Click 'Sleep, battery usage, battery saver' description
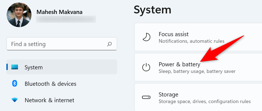This screenshot has height=111, width=262. coord(197,71)
